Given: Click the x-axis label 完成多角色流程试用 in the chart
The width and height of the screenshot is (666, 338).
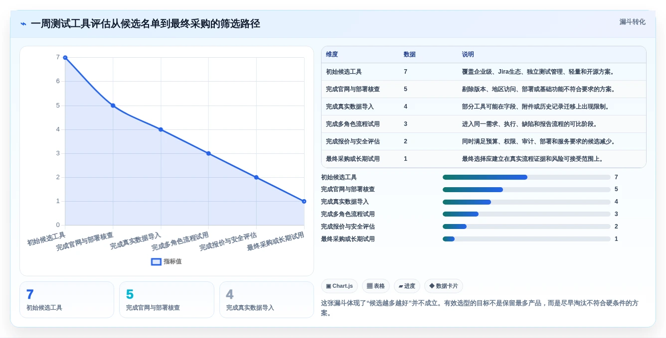Looking at the screenshot, I should (180, 241).
